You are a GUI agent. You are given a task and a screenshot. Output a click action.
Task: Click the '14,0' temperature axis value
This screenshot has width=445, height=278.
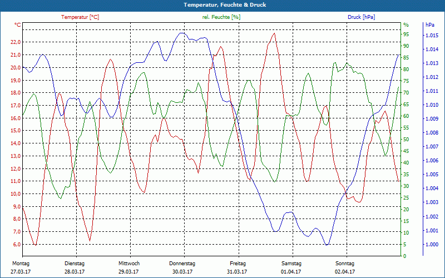click(16, 143)
